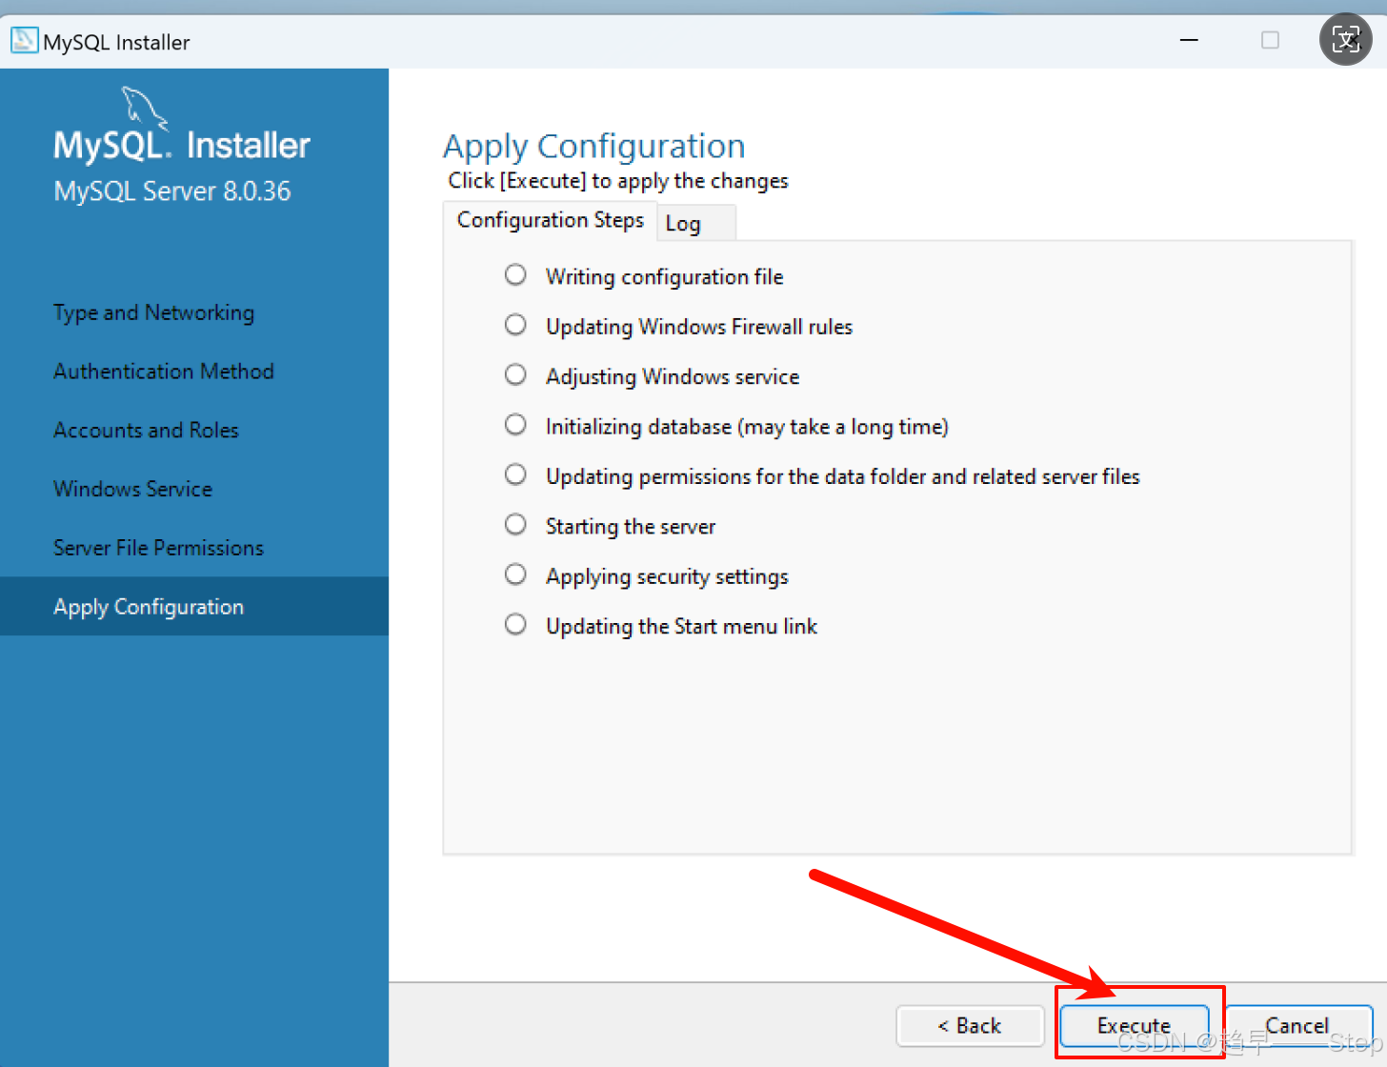Click the Updating the Start menu link circle

point(515,624)
